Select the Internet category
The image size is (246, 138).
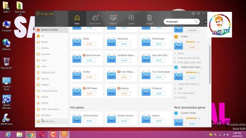(x=52, y=48)
